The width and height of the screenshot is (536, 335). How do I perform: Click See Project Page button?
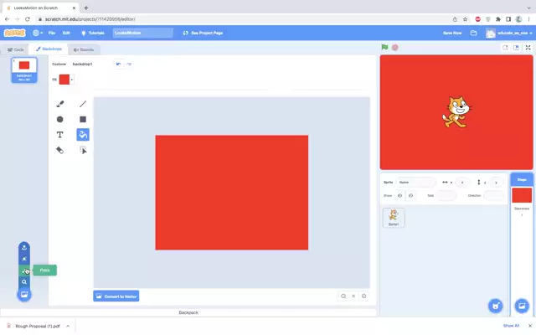tap(203, 33)
